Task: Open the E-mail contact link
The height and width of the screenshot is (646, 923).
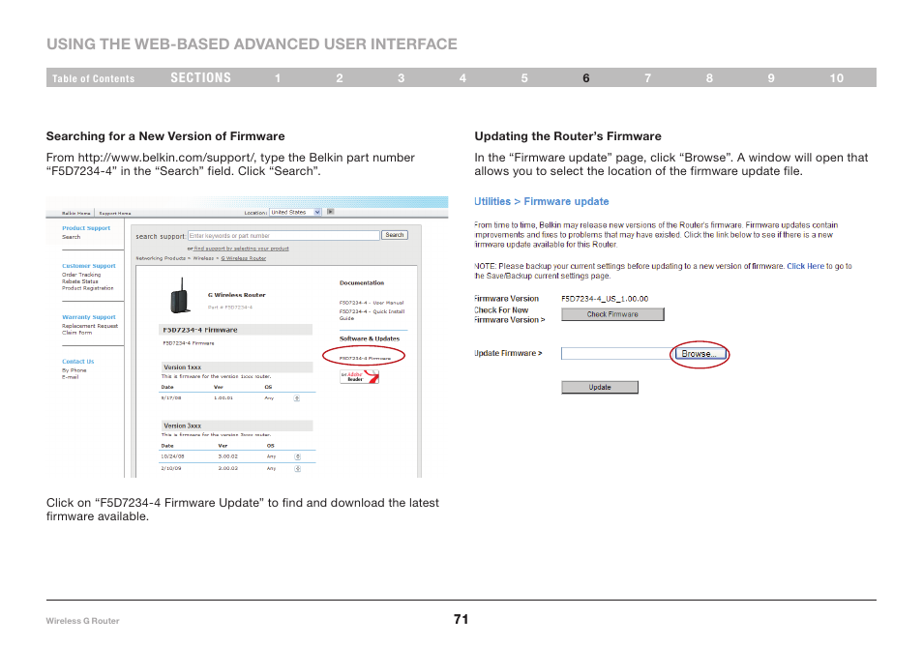Action: [x=70, y=376]
